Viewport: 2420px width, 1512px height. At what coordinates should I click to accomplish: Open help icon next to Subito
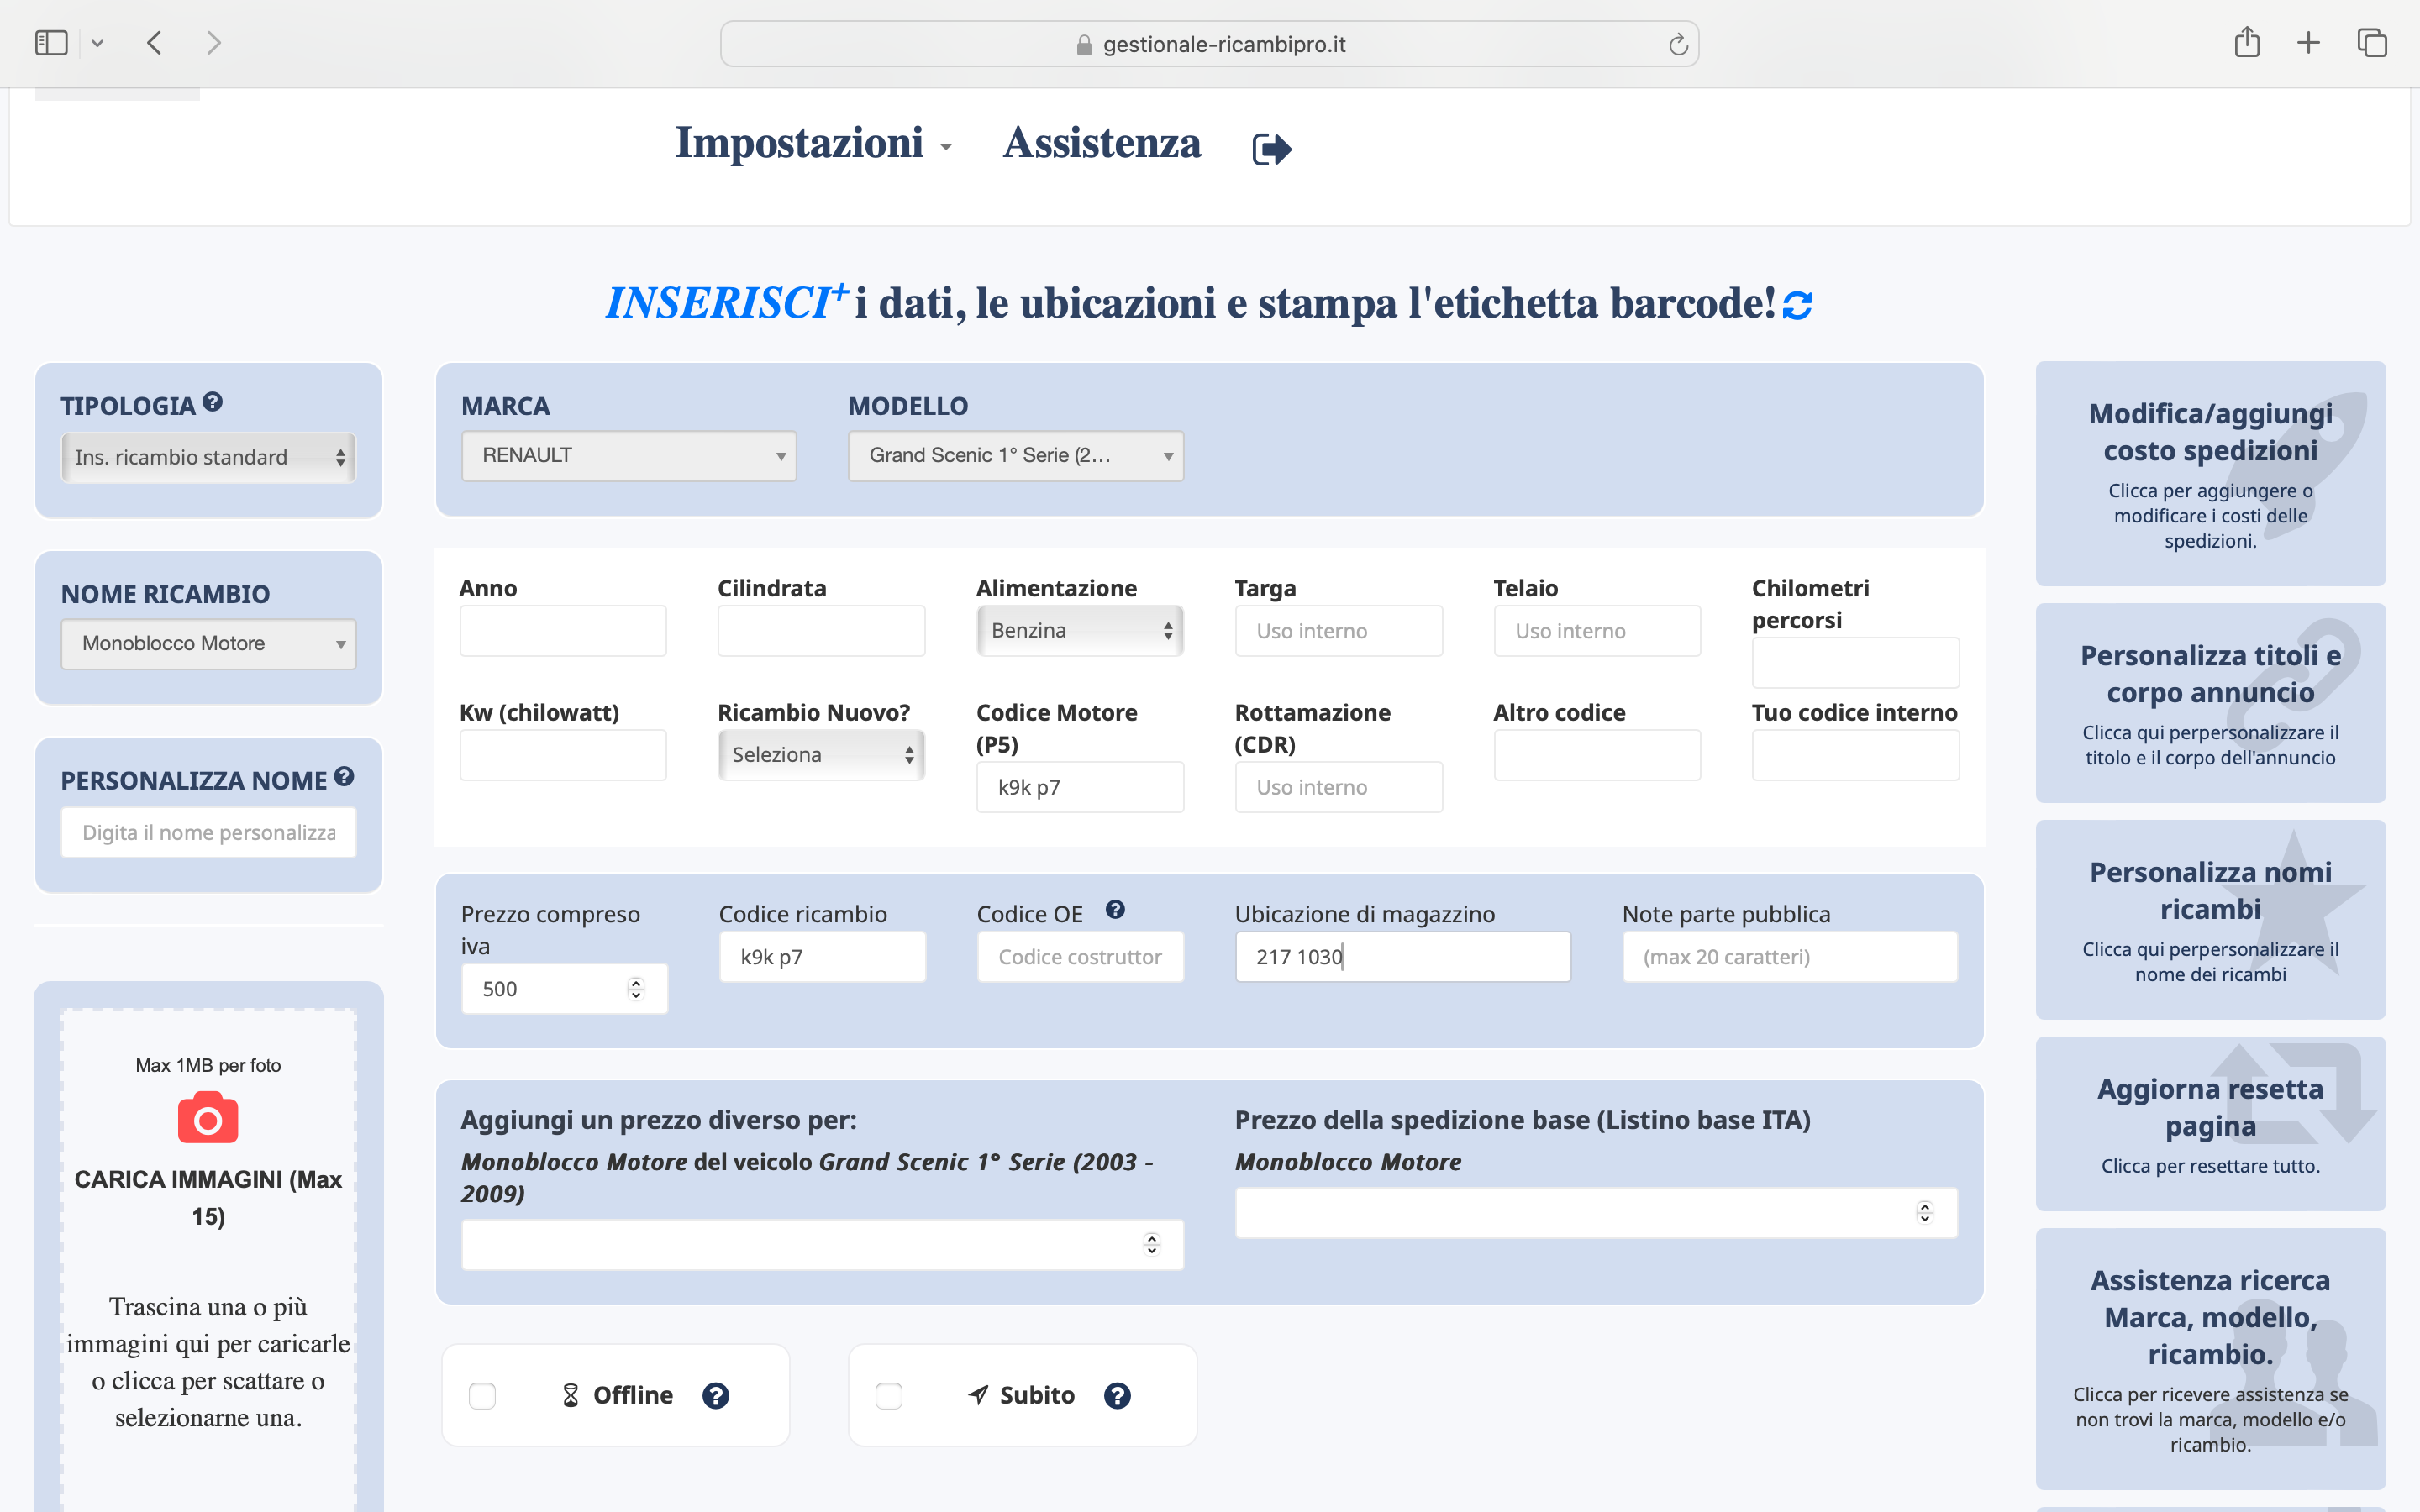click(x=1117, y=1395)
